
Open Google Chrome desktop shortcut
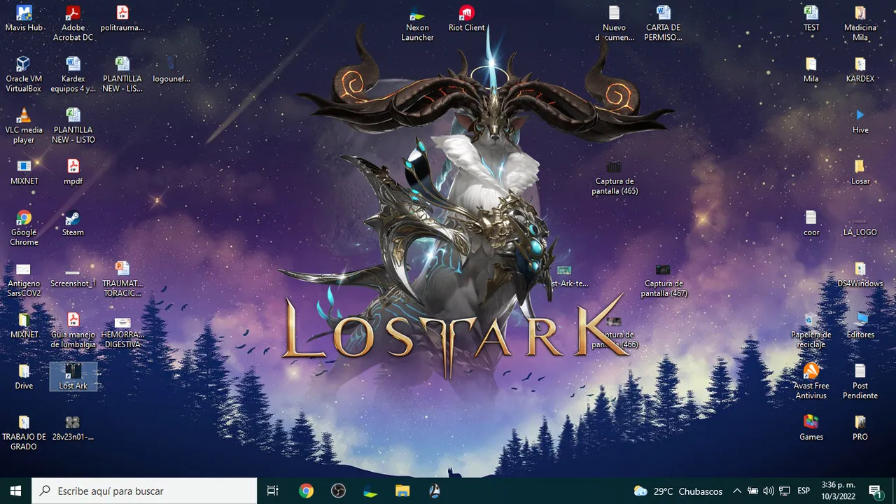(x=24, y=227)
